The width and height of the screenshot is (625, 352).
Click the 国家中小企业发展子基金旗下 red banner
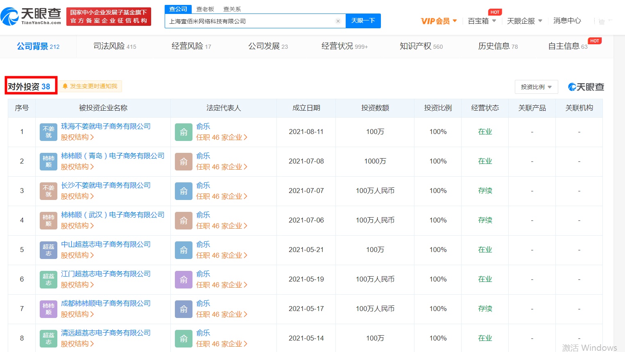[x=109, y=16]
